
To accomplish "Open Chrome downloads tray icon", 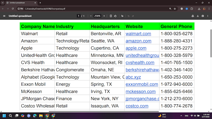I will [x=199, y=9].
